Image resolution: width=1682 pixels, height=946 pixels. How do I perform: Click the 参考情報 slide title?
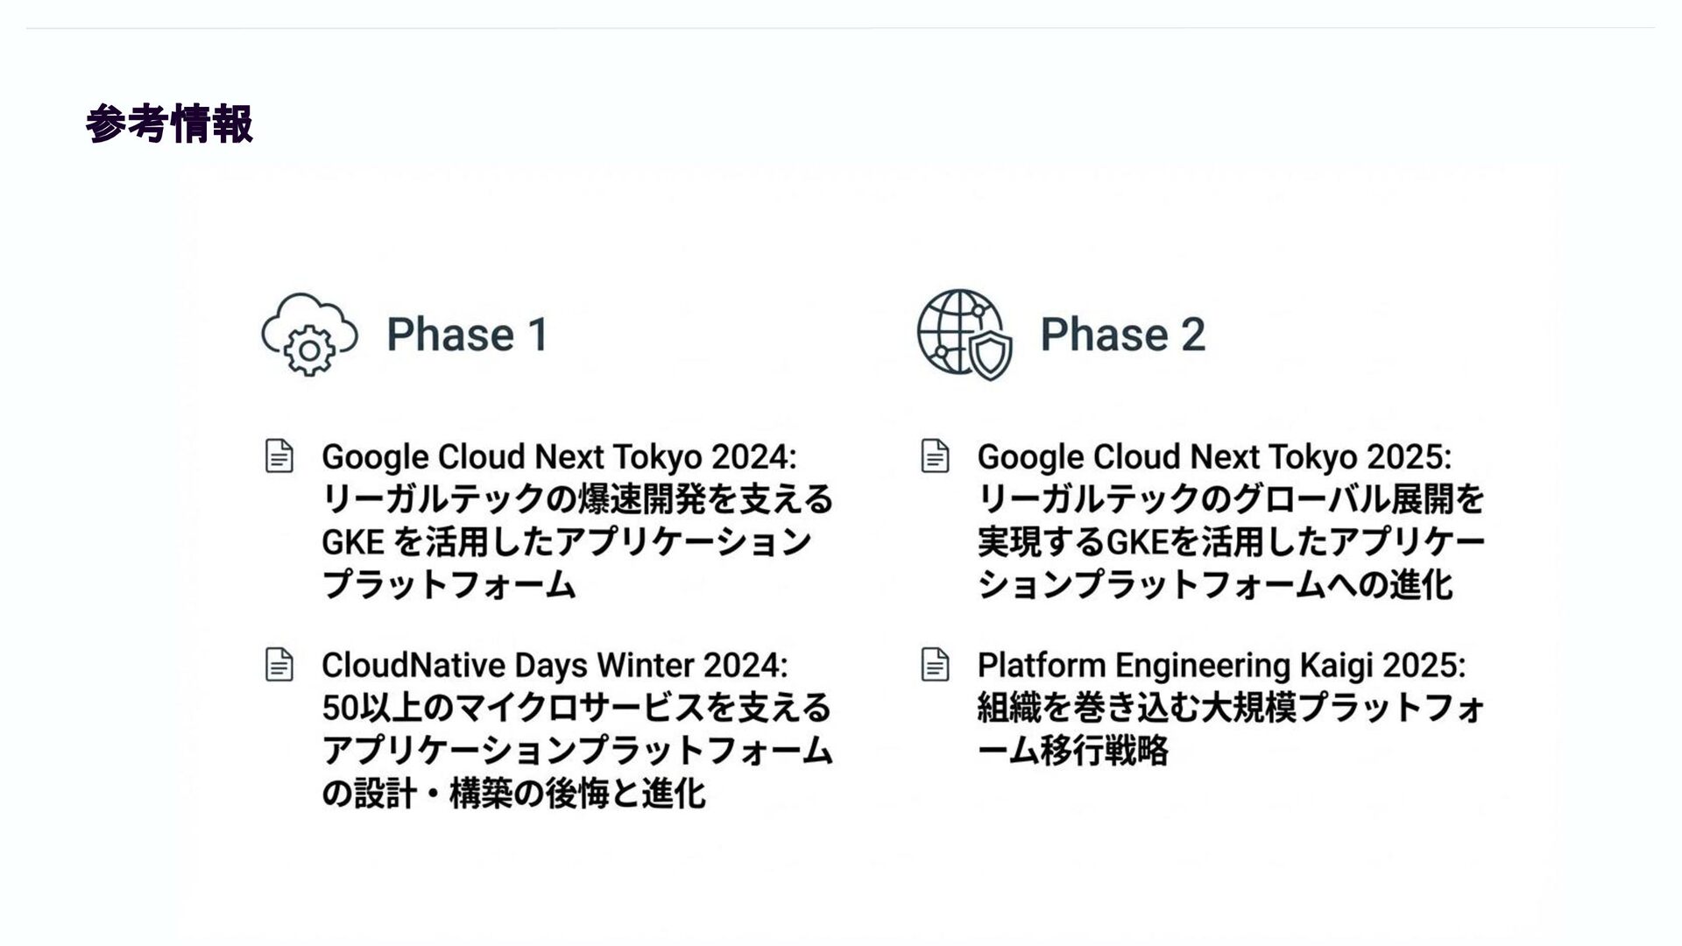[x=170, y=124]
